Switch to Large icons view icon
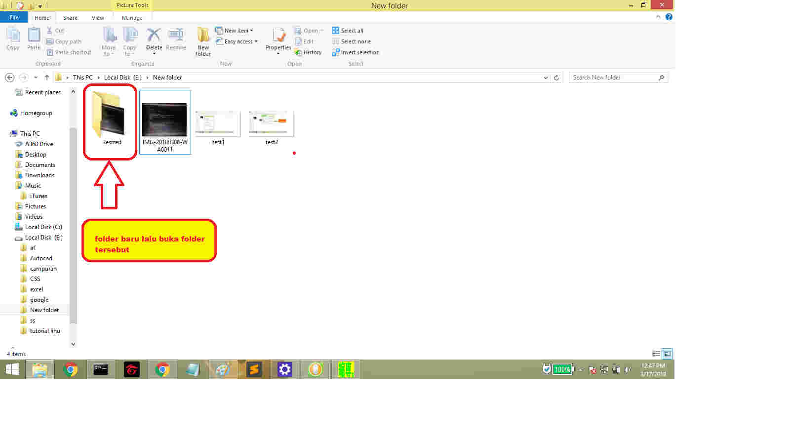Viewport: 790px width, 442px height. click(667, 354)
